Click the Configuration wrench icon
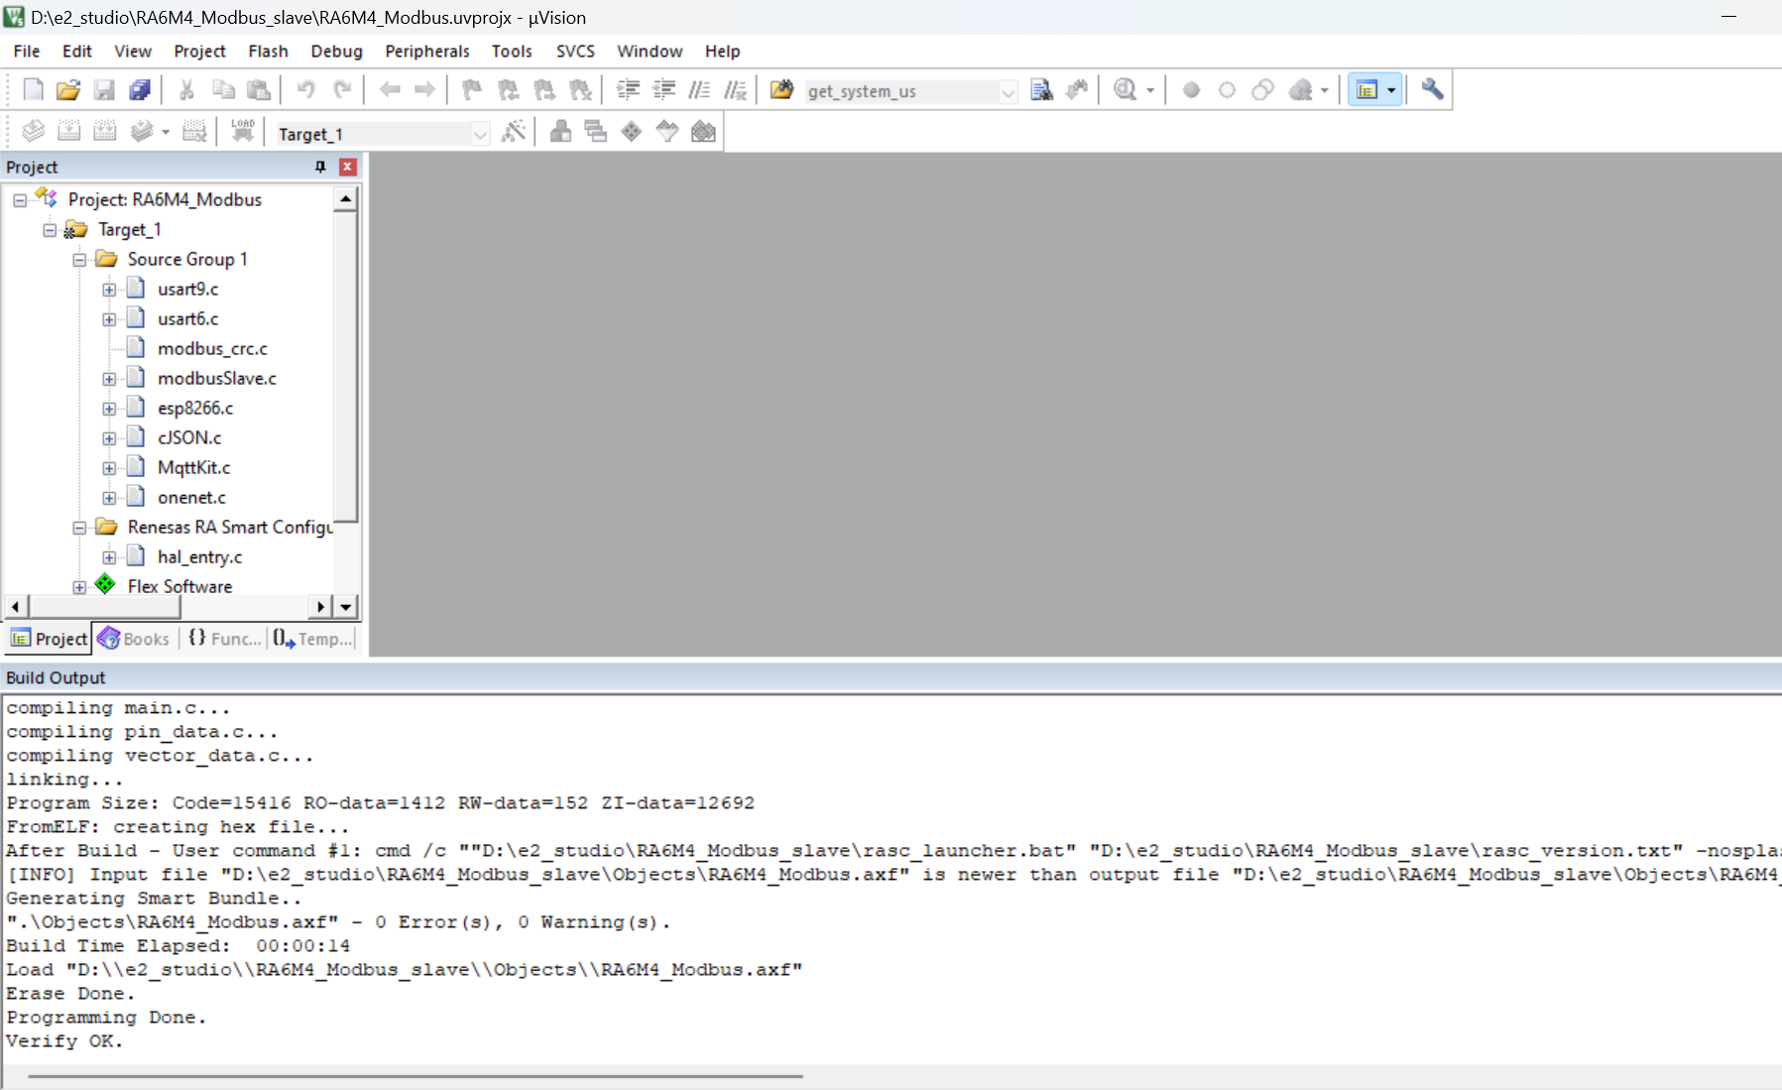 [x=1432, y=89]
